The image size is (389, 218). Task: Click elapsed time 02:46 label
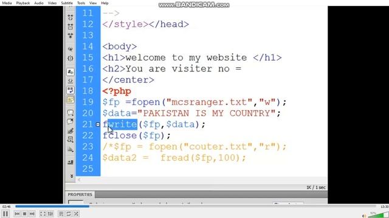click(x=7, y=206)
